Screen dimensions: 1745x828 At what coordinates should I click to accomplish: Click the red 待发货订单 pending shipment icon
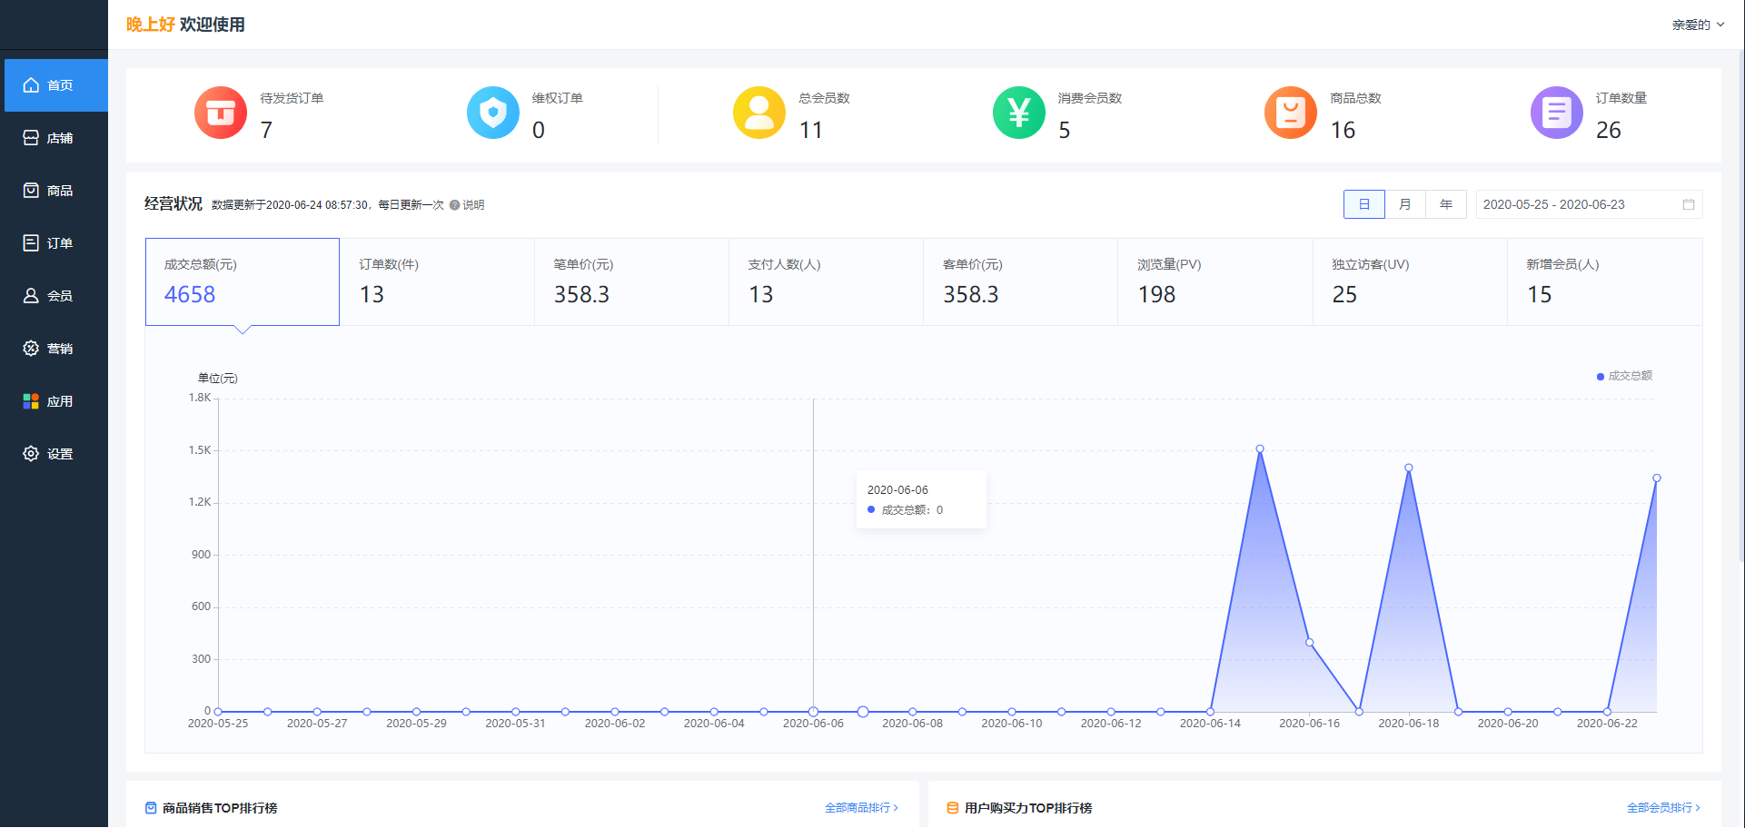(x=221, y=113)
